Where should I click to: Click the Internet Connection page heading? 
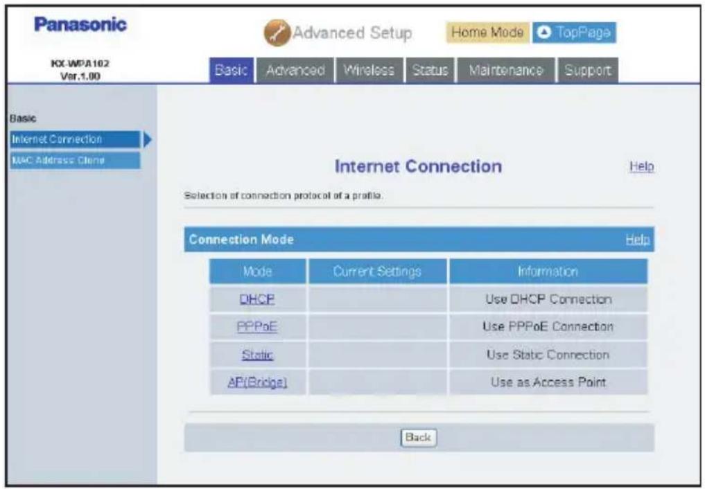coord(418,167)
